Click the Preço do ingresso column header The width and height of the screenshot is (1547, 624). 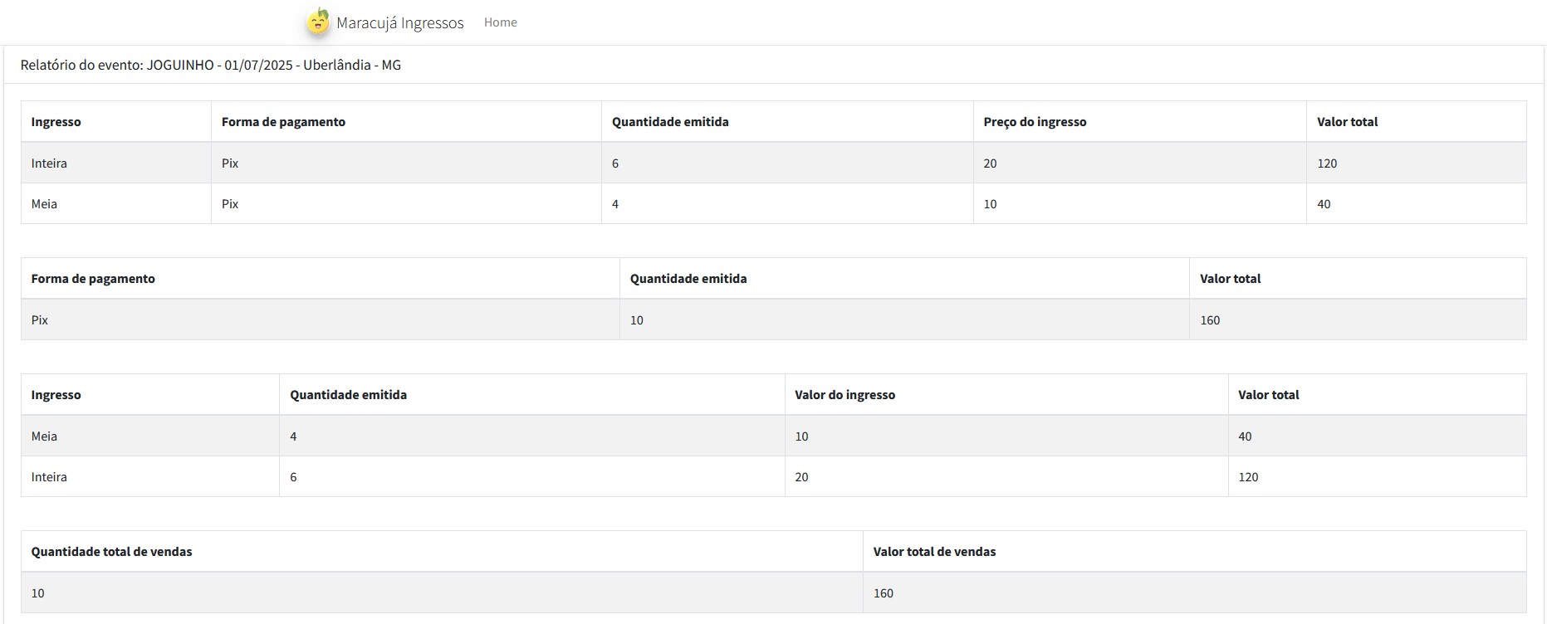(1035, 122)
